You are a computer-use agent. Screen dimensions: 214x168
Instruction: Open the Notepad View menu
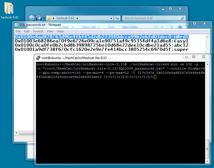pyautogui.click(x=50, y=31)
